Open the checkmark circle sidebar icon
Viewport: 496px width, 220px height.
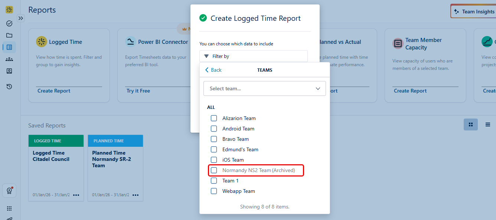coord(9,23)
